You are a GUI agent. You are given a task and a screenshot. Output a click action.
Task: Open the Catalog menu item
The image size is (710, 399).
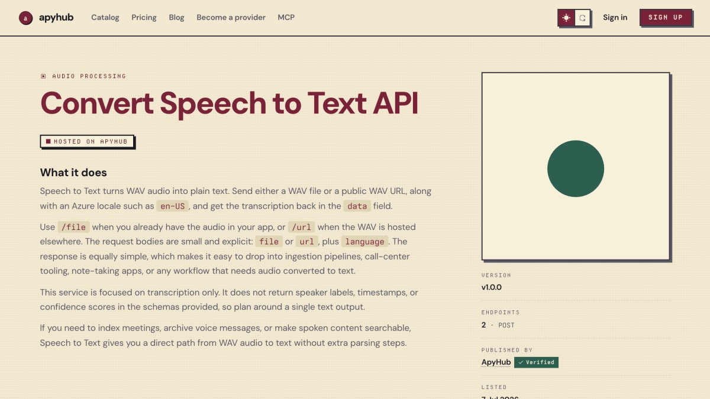click(105, 18)
